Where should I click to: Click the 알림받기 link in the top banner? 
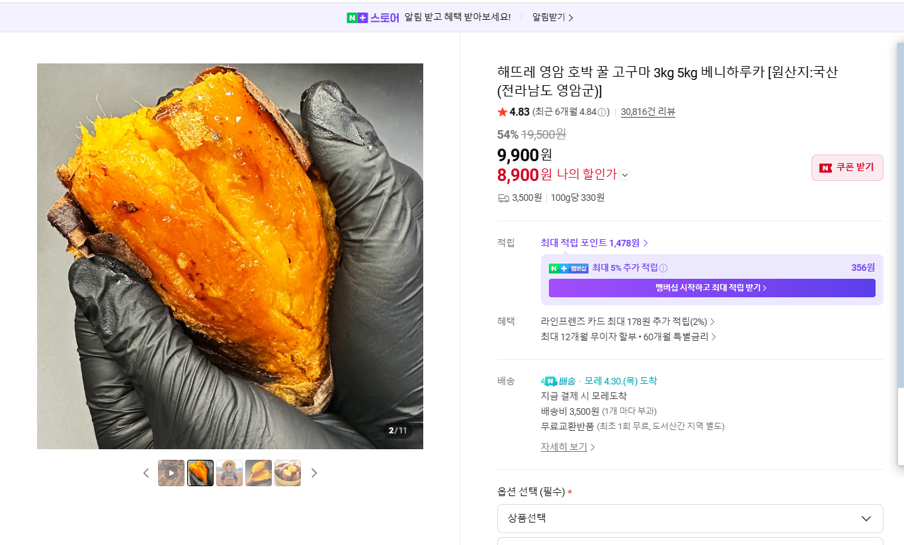[x=549, y=17]
